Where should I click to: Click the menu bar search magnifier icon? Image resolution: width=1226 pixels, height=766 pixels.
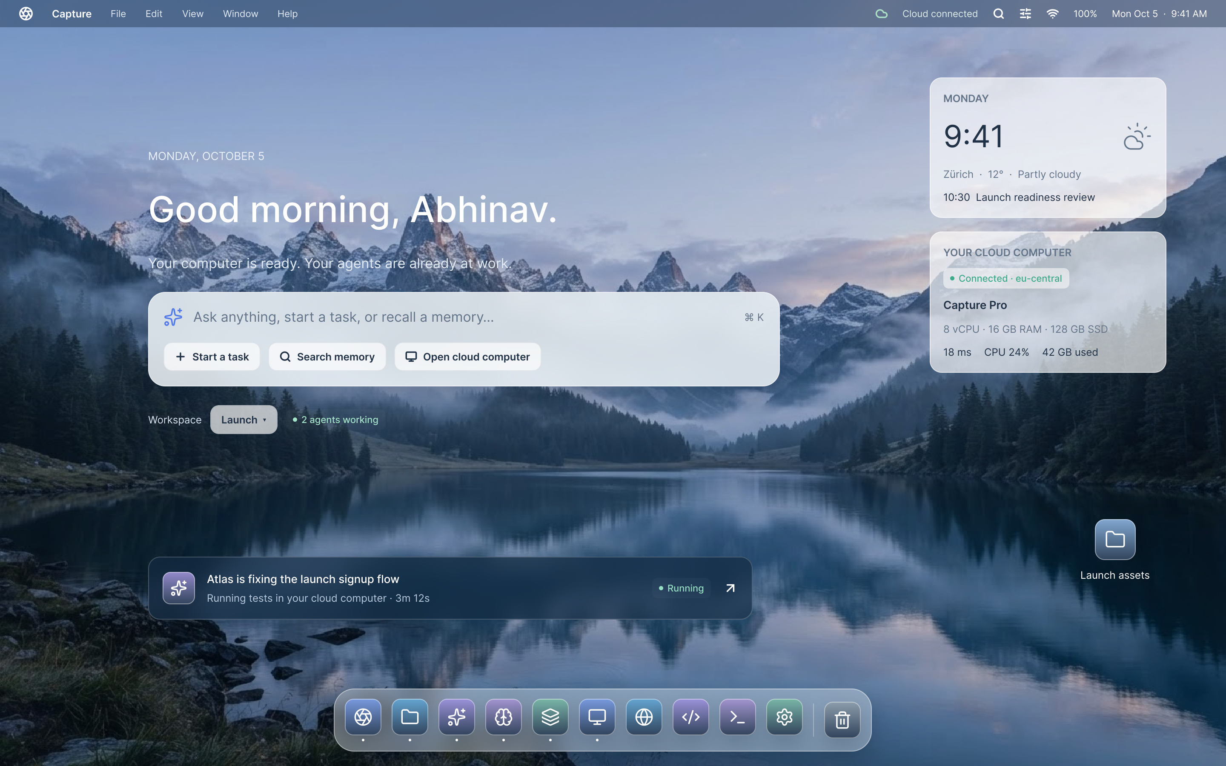pyautogui.click(x=998, y=14)
